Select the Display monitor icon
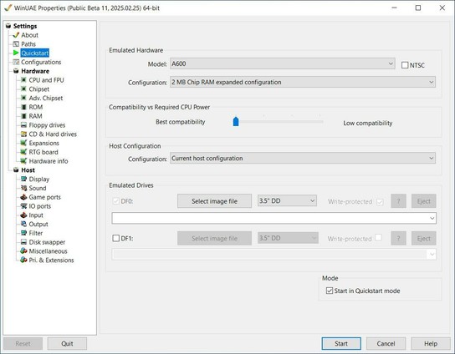455x354 pixels. point(23,179)
